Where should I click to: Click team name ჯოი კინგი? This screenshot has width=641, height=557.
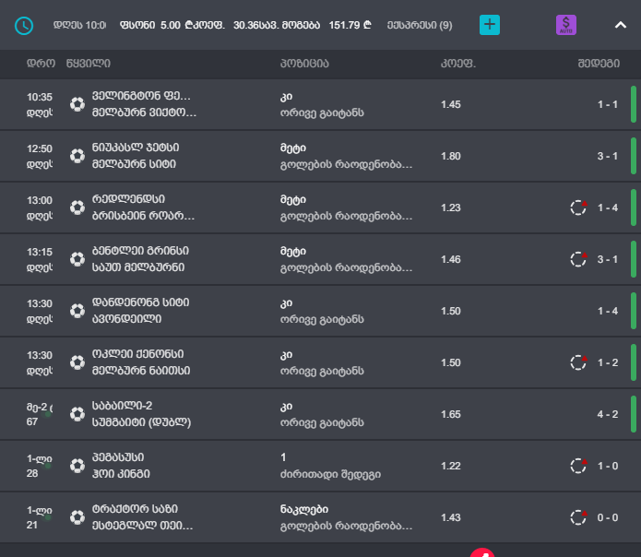pos(121,474)
